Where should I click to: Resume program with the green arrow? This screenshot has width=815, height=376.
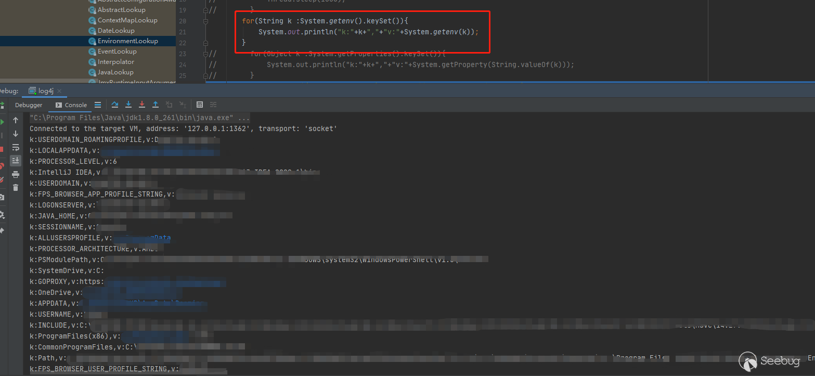point(2,122)
